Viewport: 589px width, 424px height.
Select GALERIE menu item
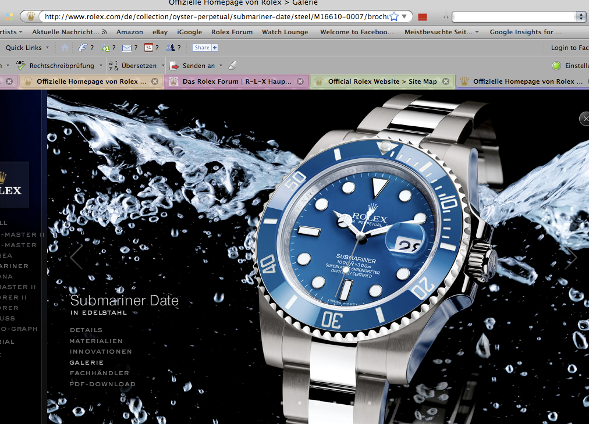point(86,362)
